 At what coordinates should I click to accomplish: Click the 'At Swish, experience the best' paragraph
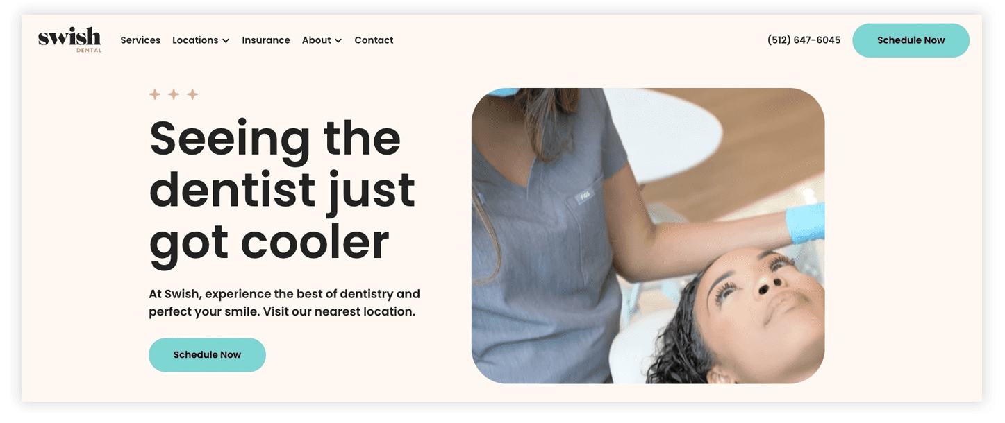284,303
